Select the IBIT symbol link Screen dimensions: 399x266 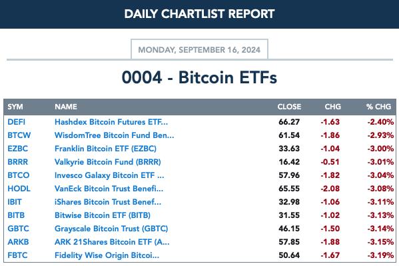click(x=15, y=202)
